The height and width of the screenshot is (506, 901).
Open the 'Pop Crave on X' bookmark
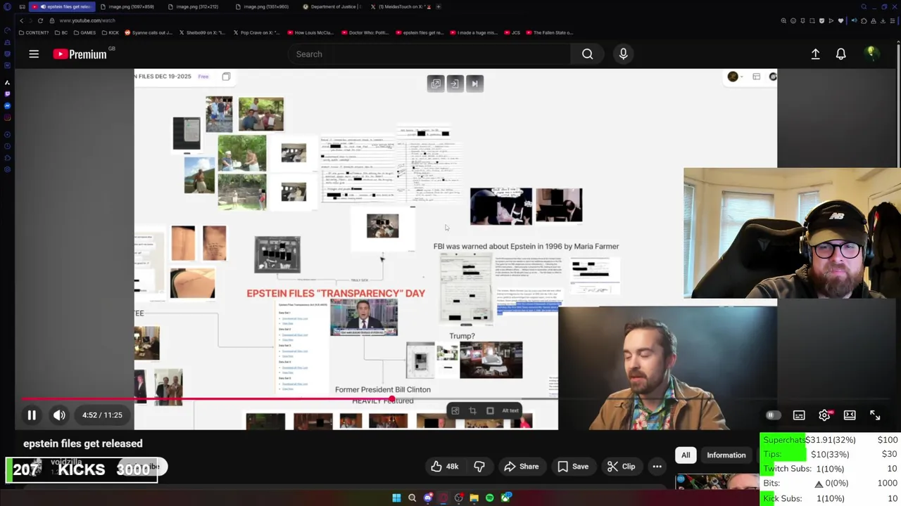(x=256, y=32)
